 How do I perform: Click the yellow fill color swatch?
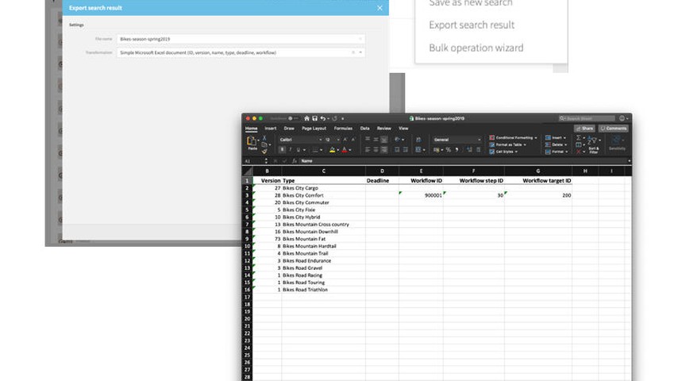coord(332,150)
